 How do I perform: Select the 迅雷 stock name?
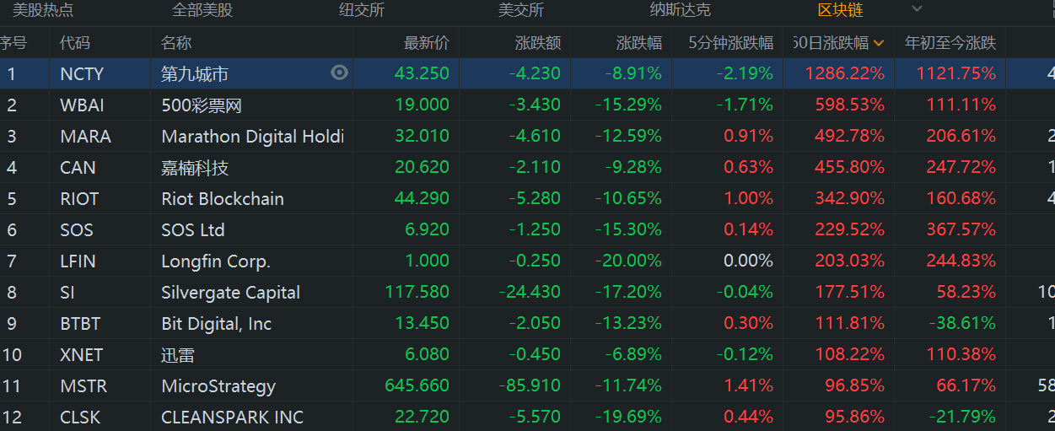pyautogui.click(x=178, y=355)
